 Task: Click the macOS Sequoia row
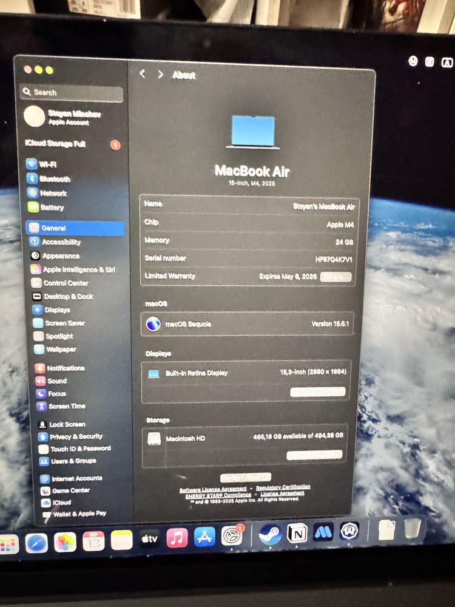[248, 324]
